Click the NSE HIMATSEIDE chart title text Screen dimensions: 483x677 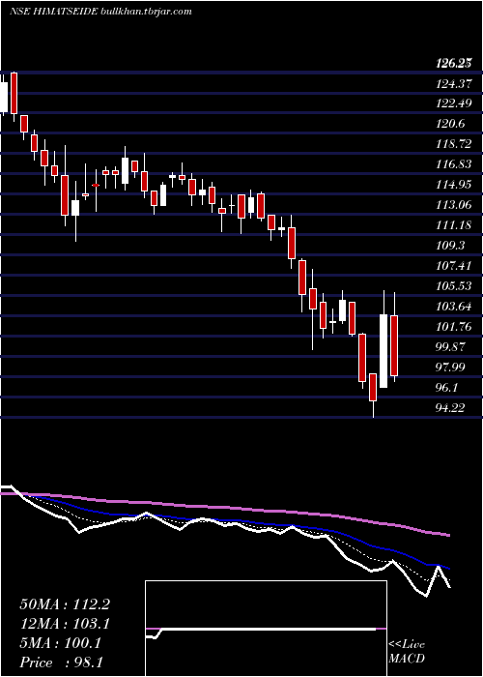click(x=100, y=12)
